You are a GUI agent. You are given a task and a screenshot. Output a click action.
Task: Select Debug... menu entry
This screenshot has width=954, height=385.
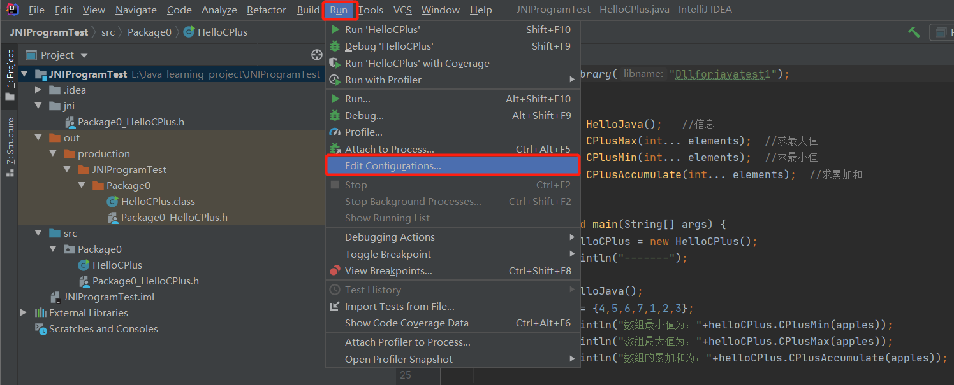(453, 115)
